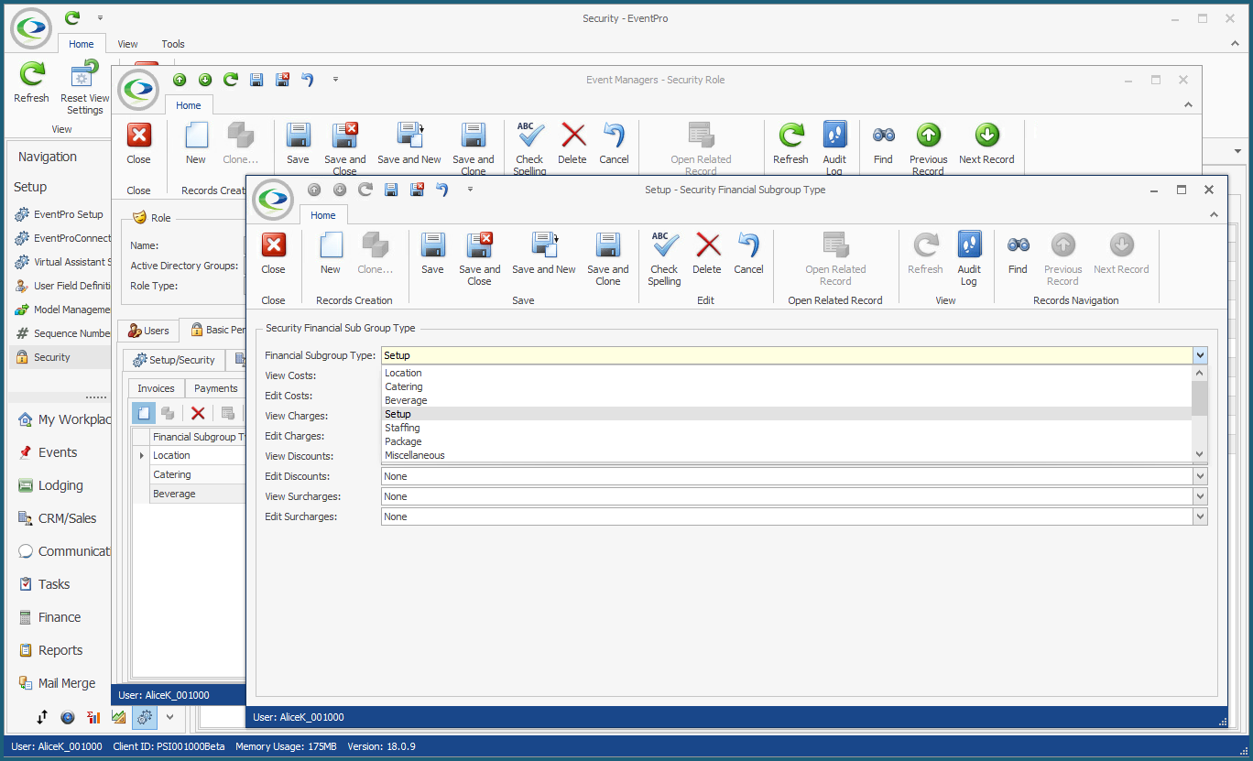Open View tab in main EventPro ribbon
The height and width of the screenshot is (761, 1253).
coord(127,44)
